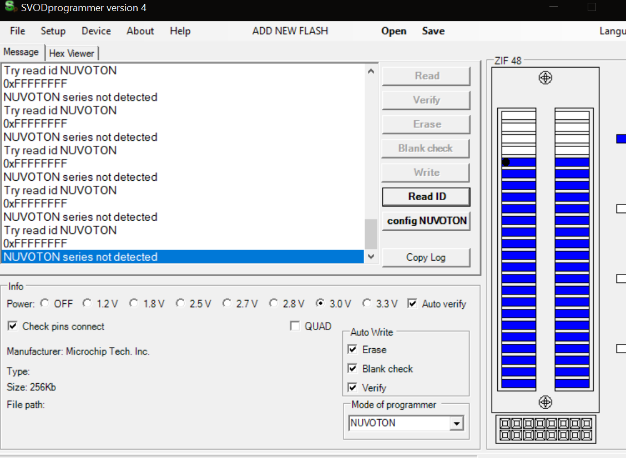Click the bottom crosshair mark on ZIF 48 socket
626x458 pixels.
545,402
